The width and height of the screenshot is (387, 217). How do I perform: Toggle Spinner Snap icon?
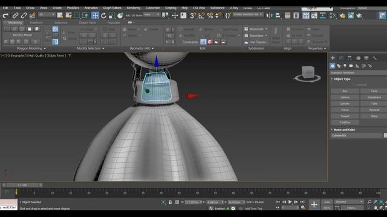point(218,16)
